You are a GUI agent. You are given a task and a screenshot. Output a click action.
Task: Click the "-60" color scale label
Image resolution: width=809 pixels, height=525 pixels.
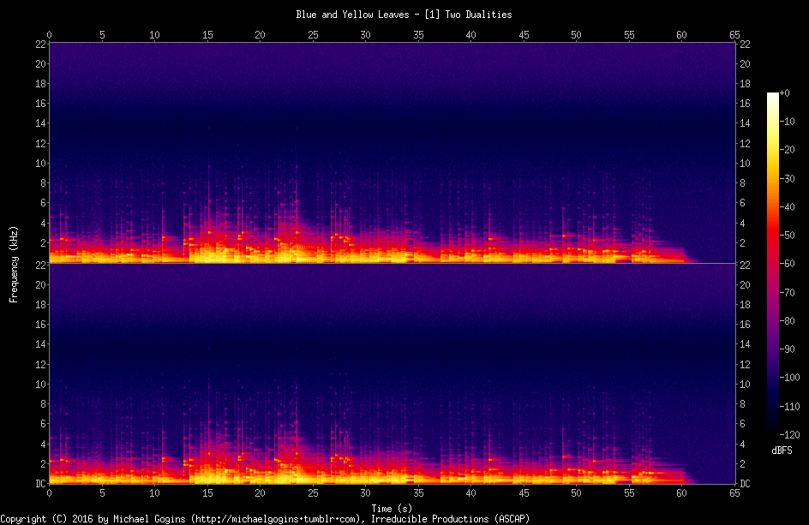point(788,264)
